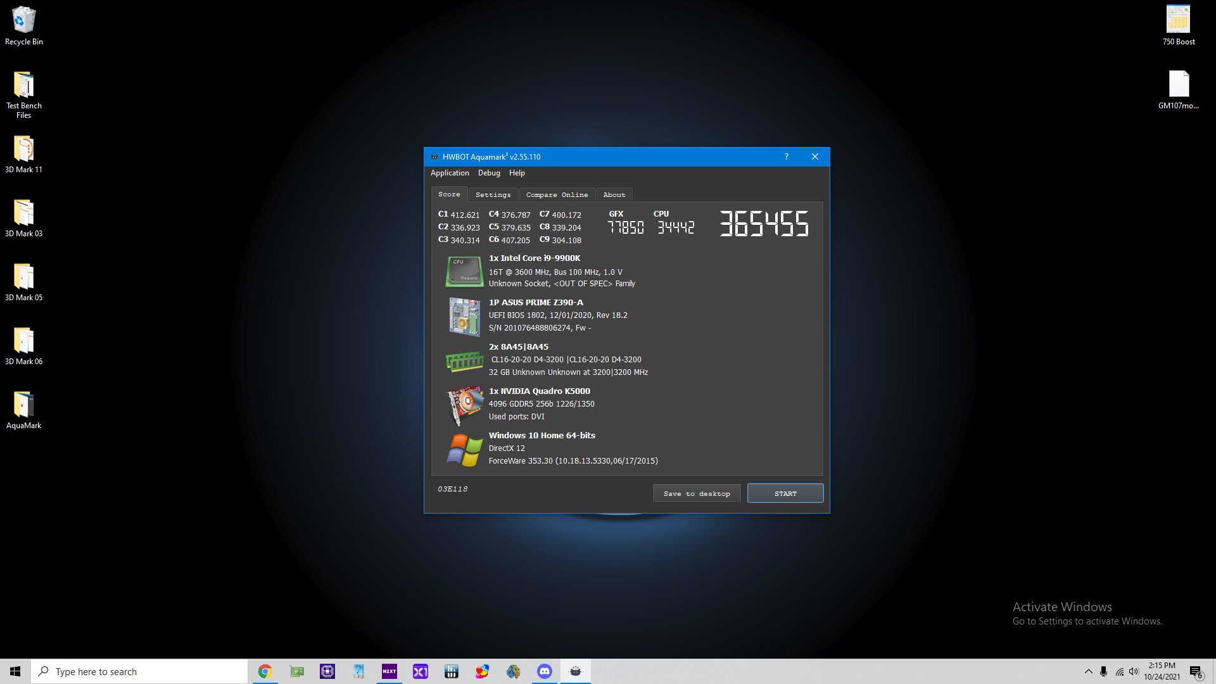Show hidden system tray icons
Screen dimensions: 1216x684
point(1089,671)
